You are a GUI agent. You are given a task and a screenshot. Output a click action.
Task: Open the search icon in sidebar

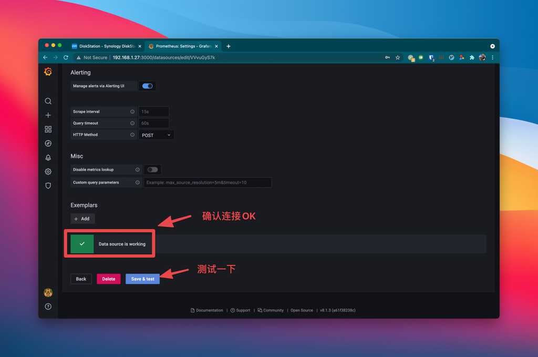pos(48,101)
